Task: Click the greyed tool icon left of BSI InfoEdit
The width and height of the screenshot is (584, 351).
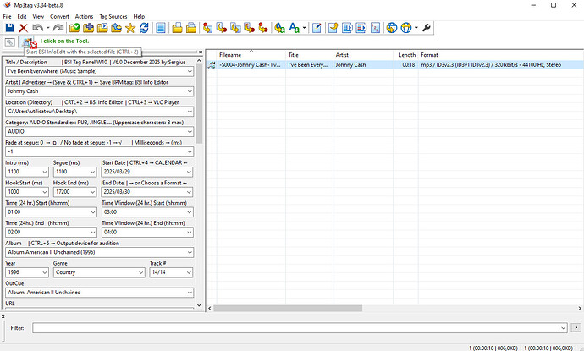Action: 10,42
